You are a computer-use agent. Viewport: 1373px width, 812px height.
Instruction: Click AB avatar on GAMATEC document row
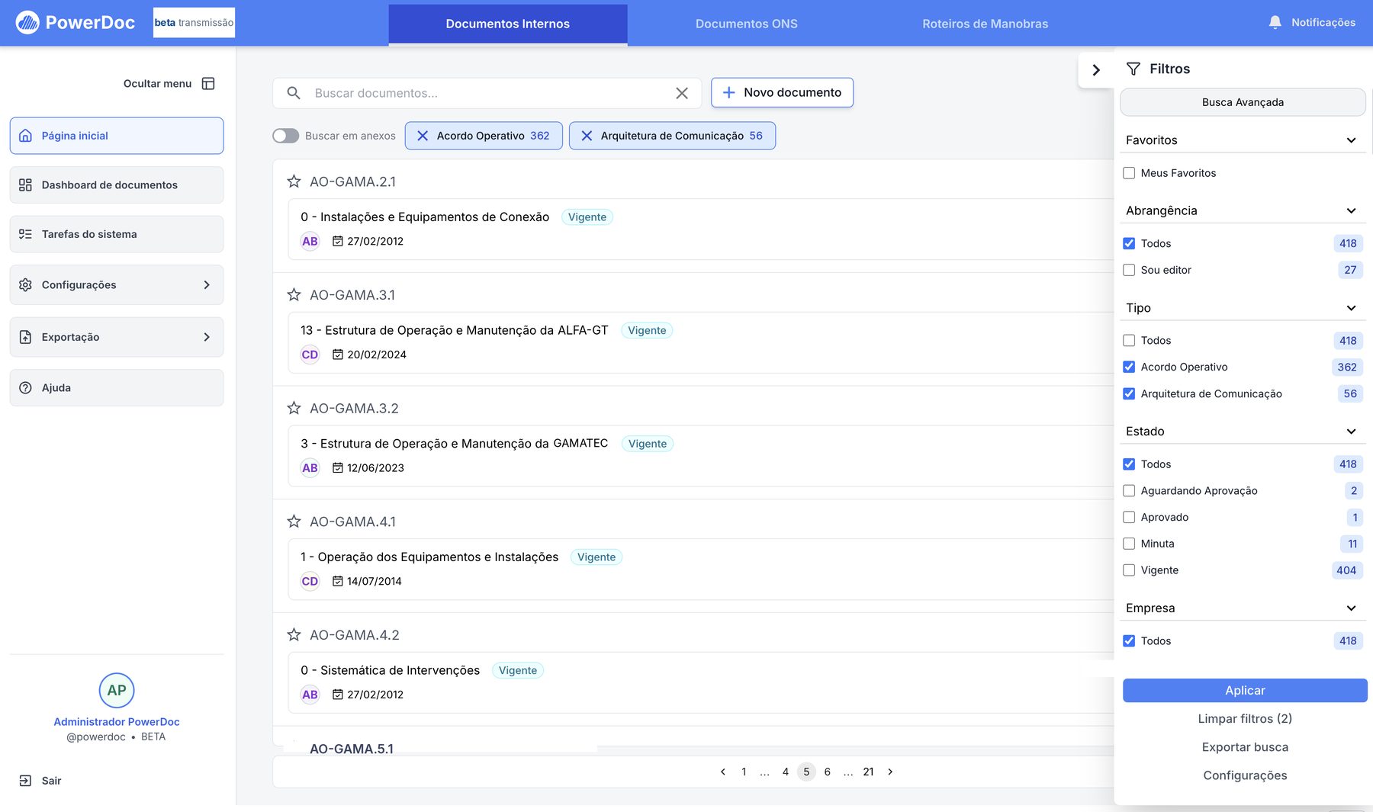(x=310, y=468)
